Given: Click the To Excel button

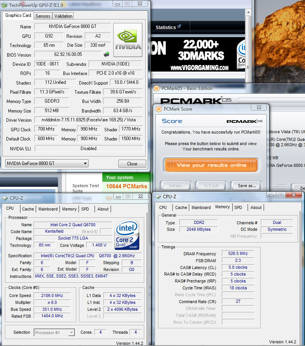Looking at the screenshot, I should click(x=211, y=186).
